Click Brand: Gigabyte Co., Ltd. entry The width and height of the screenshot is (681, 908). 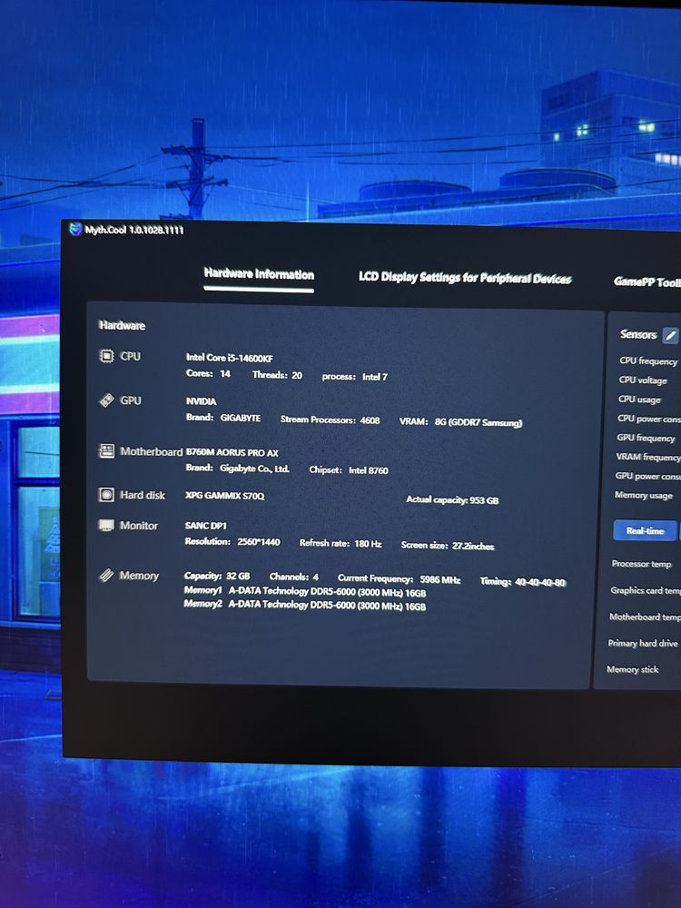237,469
